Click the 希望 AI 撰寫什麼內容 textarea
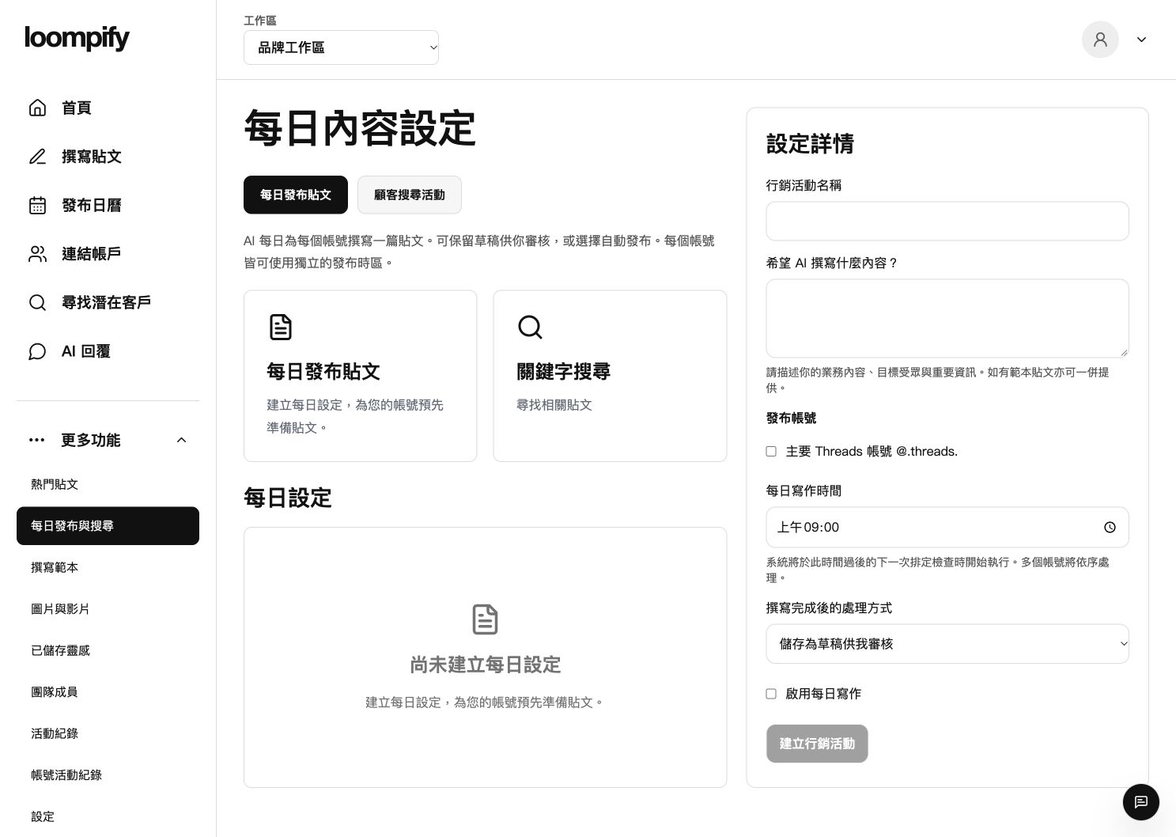This screenshot has height=837, width=1176. [x=947, y=318]
